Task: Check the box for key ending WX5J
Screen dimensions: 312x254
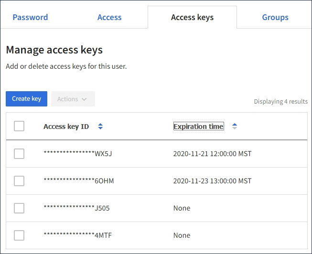Action: click(19, 154)
